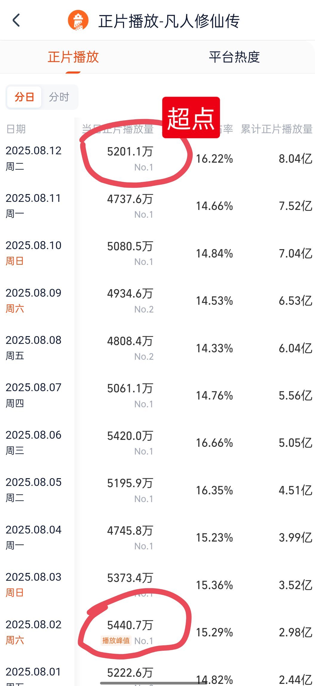Tap page title 正片播放-凡人修仙传
This screenshot has width=315, height=686.
pyautogui.click(x=169, y=21)
